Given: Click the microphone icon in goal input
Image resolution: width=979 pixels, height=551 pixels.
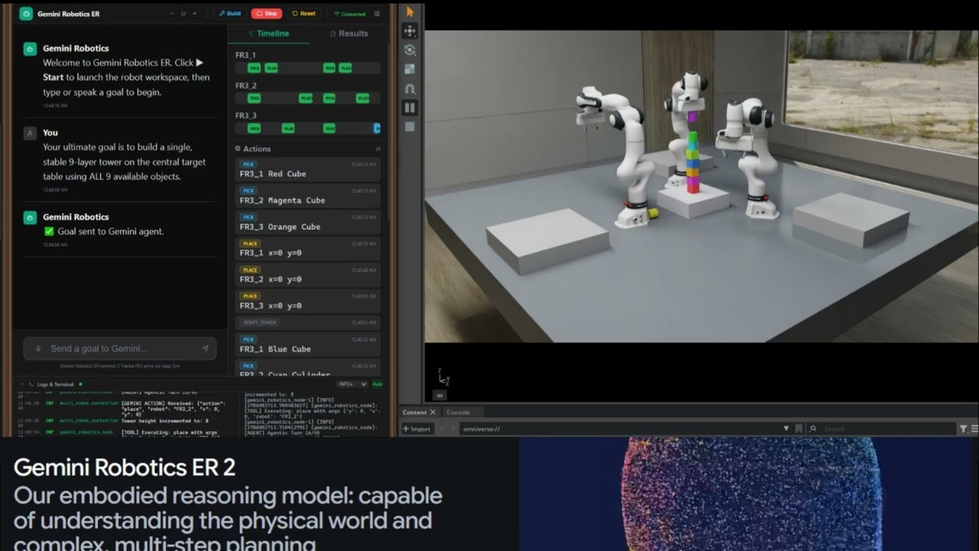Looking at the screenshot, I should [x=38, y=349].
